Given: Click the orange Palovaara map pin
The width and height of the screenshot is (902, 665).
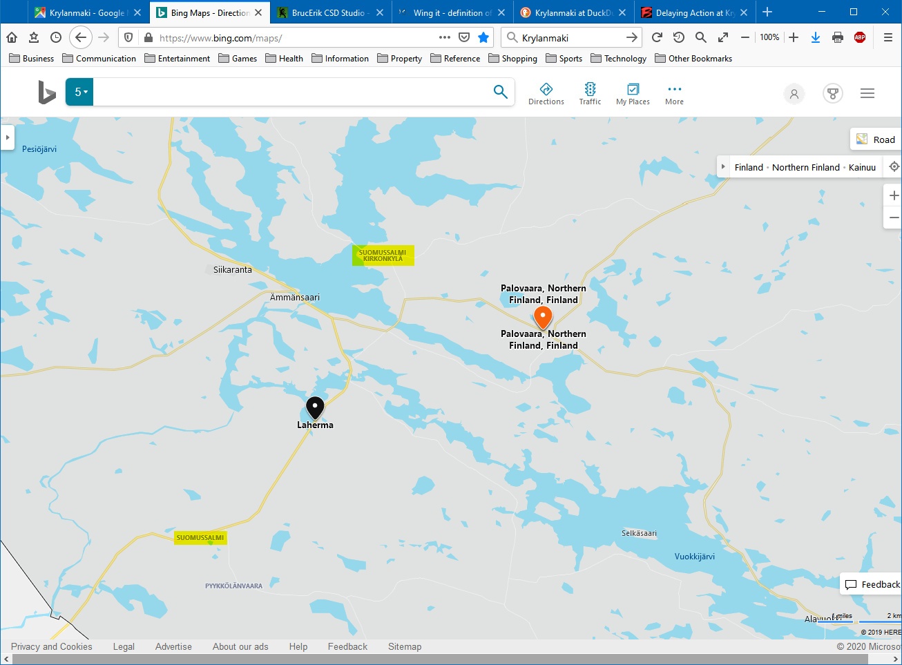Looking at the screenshot, I should (543, 318).
